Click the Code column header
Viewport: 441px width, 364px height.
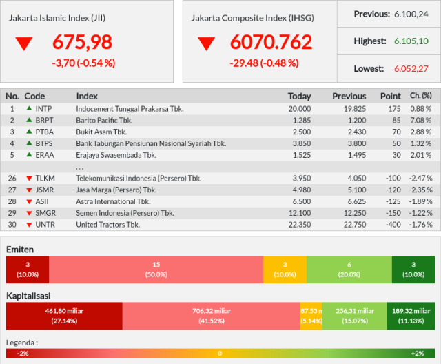click(x=34, y=97)
